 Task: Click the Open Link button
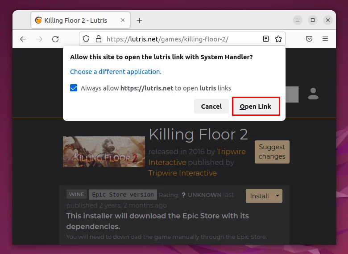tap(256, 107)
